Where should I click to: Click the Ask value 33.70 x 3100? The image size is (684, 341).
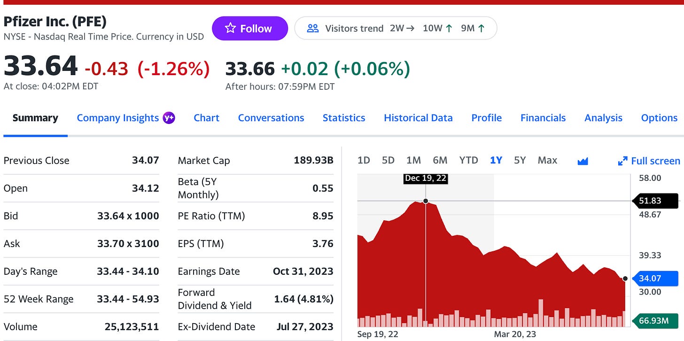point(128,244)
